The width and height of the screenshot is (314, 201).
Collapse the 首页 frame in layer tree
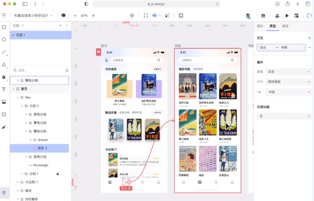(14, 89)
